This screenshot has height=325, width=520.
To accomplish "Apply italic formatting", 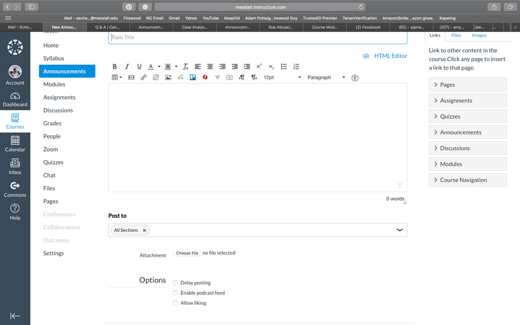I will [x=127, y=67].
